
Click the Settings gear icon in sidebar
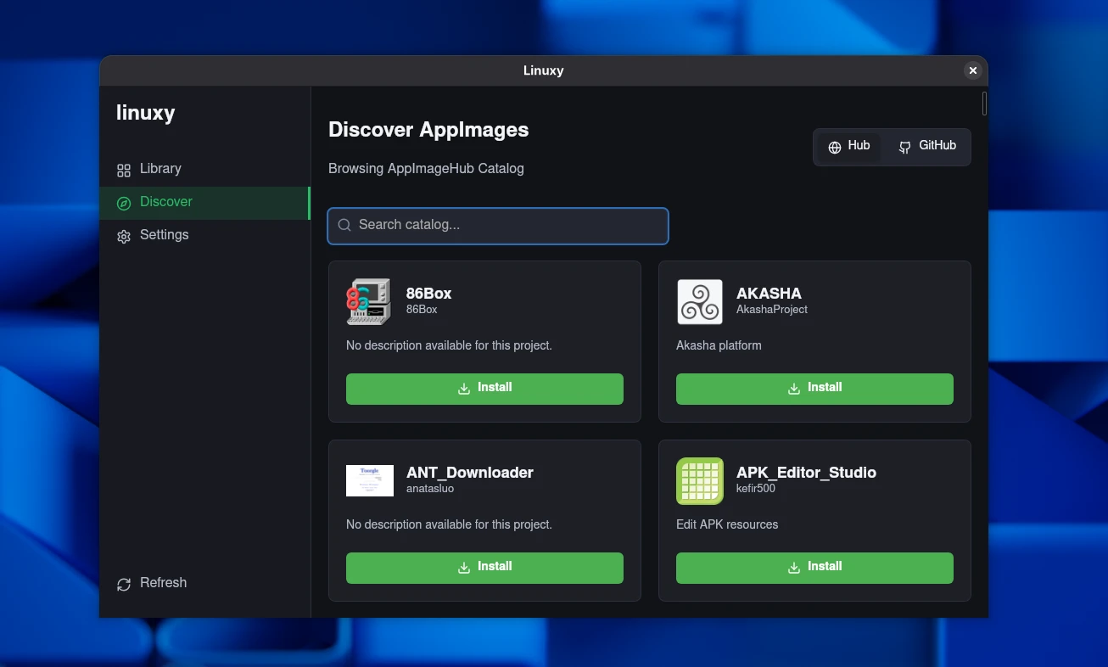(124, 236)
